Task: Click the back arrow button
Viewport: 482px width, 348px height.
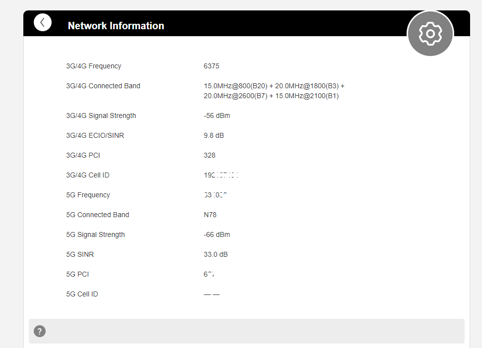Action: [x=43, y=22]
